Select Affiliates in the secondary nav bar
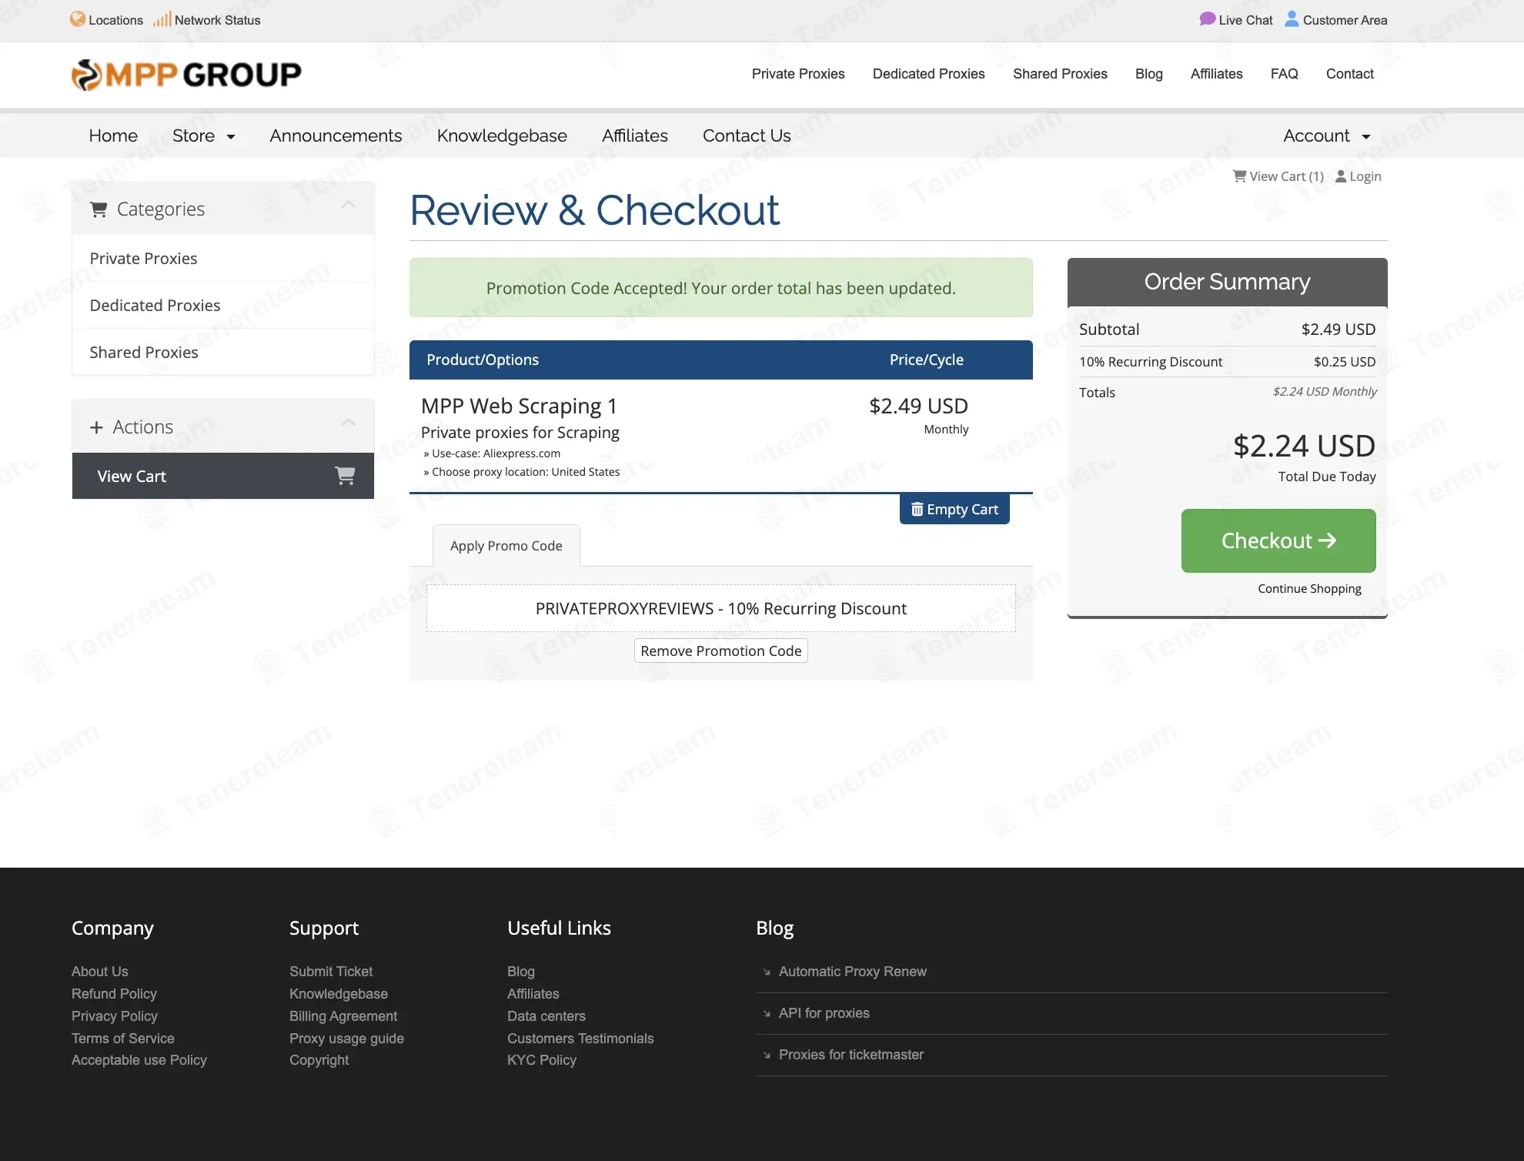Screen dimensions: 1524x1161 pyautogui.click(x=635, y=136)
